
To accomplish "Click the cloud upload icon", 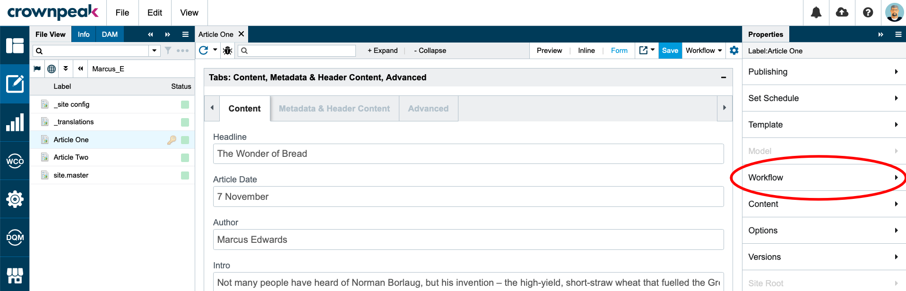I will click(842, 13).
